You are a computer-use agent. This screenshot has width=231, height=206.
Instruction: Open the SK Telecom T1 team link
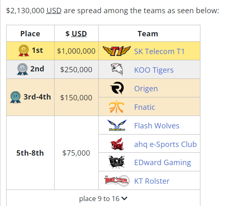coord(159,51)
